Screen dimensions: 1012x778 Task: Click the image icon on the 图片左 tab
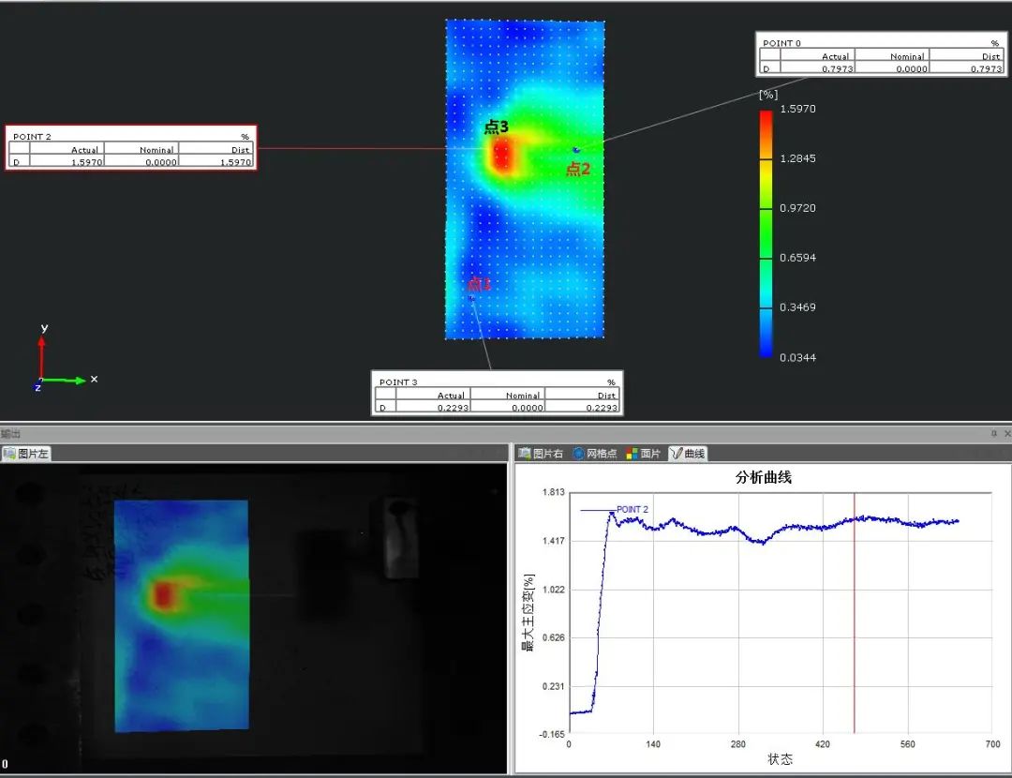click(x=9, y=452)
